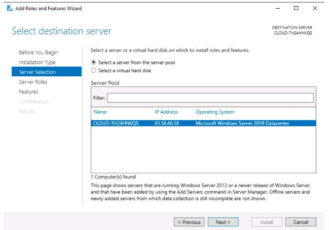Maximize the wizard window
This screenshot has width=329, height=230.
click(296, 9)
